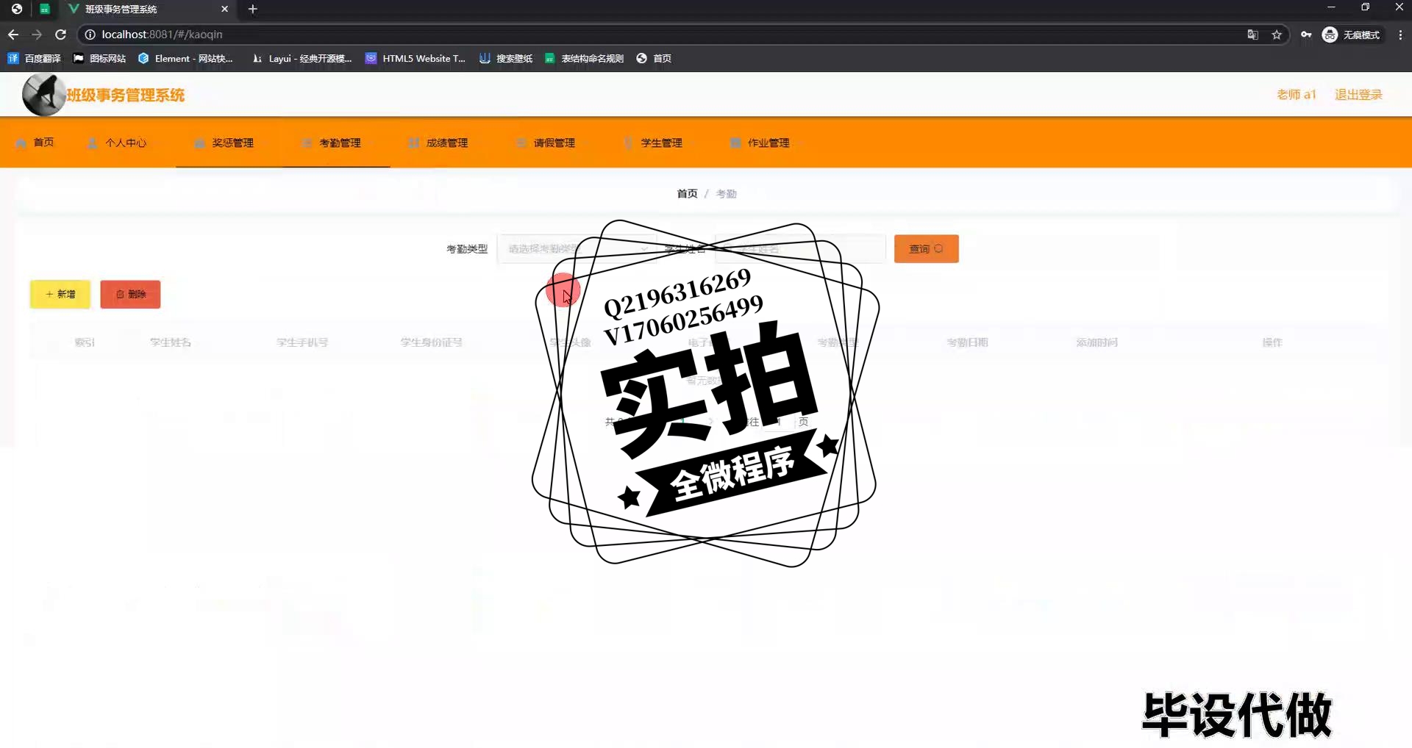Click 操作 column header

point(1272,342)
